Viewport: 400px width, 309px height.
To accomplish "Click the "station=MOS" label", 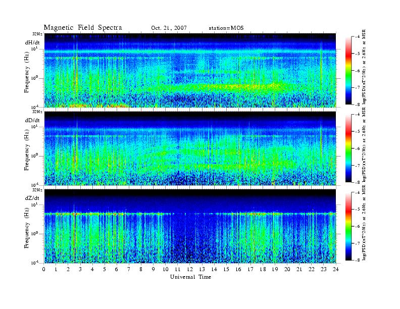I will point(226,28).
